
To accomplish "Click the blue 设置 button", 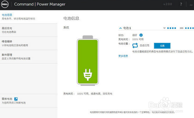I will (x=162, y=46).
